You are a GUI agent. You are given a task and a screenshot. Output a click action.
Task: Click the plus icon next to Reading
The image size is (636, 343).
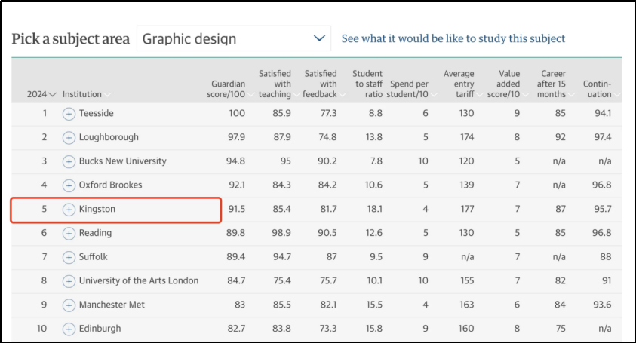coord(69,233)
